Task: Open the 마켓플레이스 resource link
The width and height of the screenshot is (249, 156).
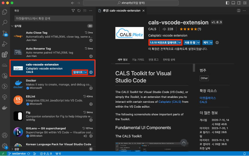Action: pyautogui.click(x=208, y=98)
